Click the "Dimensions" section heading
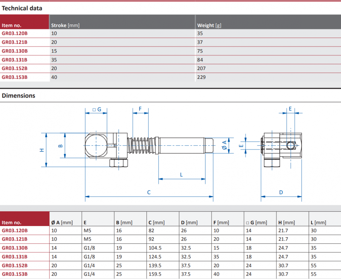This screenshot has width=341, height=279. point(19,96)
